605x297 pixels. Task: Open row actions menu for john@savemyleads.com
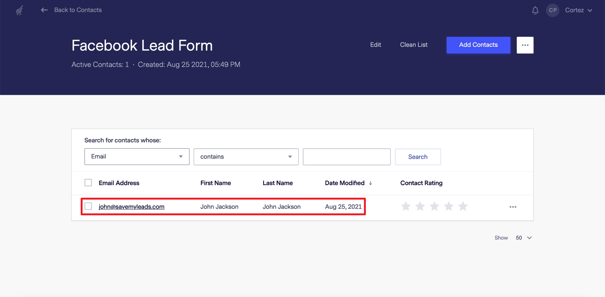(x=513, y=207)
